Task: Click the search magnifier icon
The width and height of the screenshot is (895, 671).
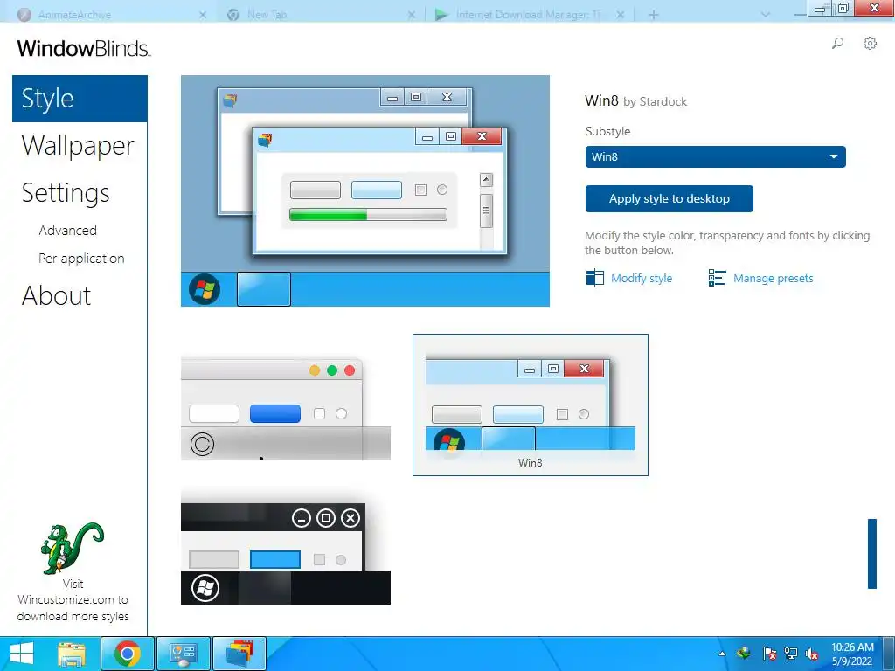Action: (x=837, y=44)
